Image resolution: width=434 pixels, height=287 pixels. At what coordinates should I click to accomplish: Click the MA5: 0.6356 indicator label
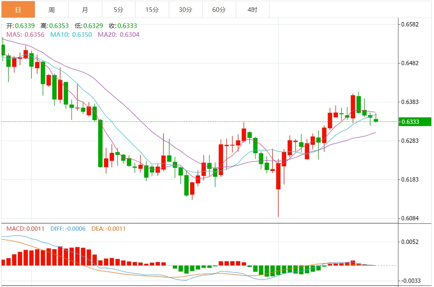25,34
